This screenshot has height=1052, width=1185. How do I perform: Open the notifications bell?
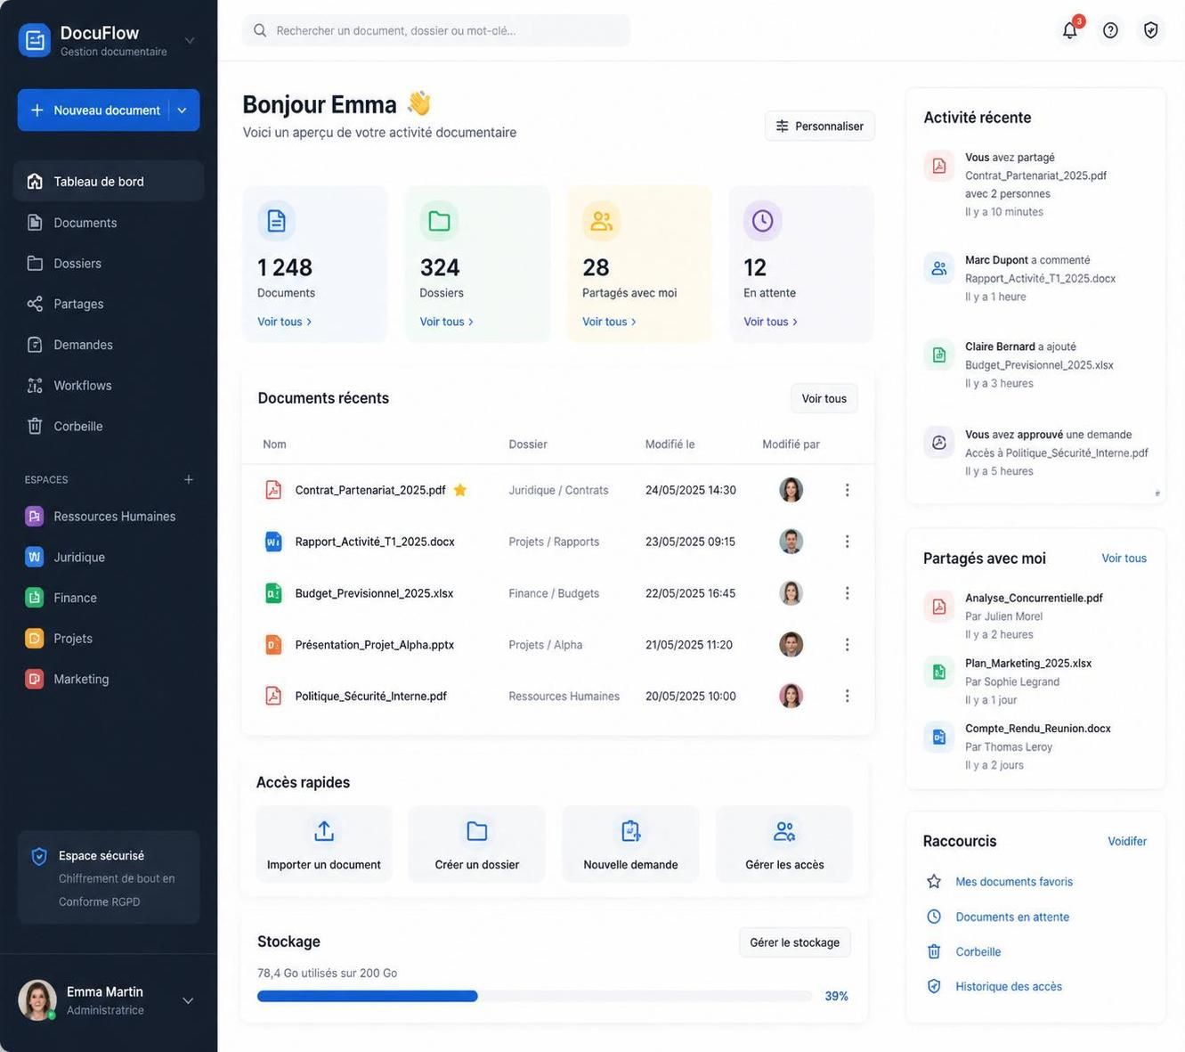[1070, 30]
